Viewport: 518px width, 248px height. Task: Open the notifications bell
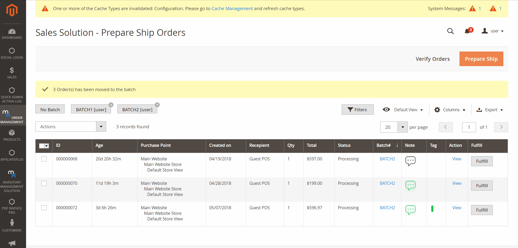[x=467, y=31]
